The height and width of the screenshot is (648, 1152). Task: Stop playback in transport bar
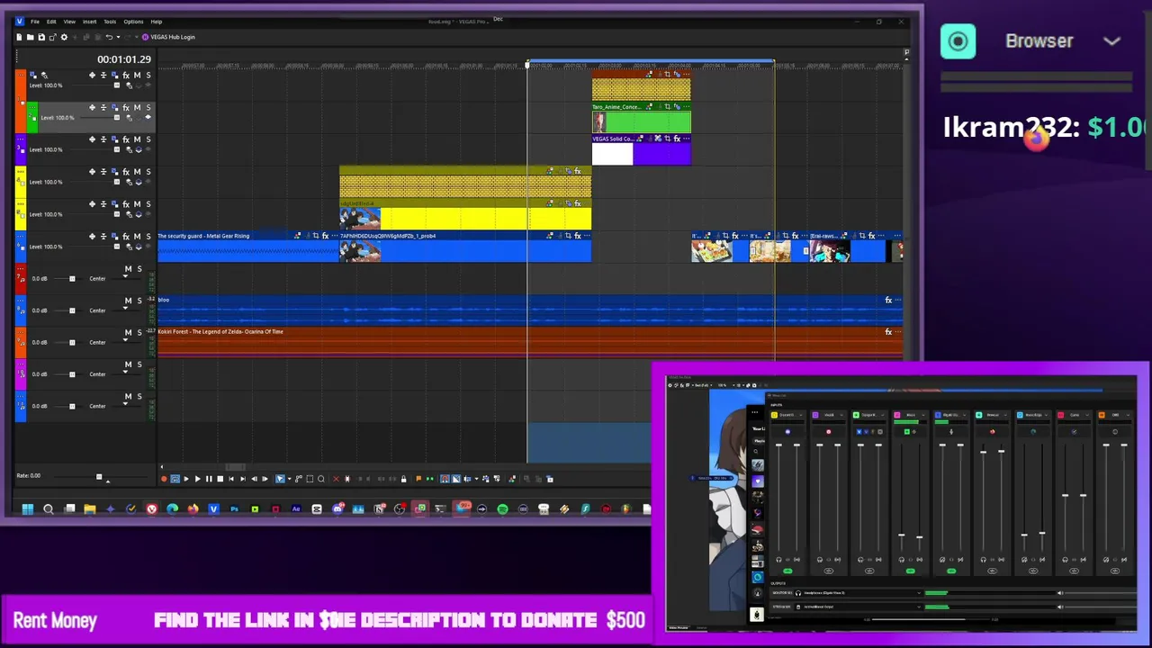coord(220,479)
